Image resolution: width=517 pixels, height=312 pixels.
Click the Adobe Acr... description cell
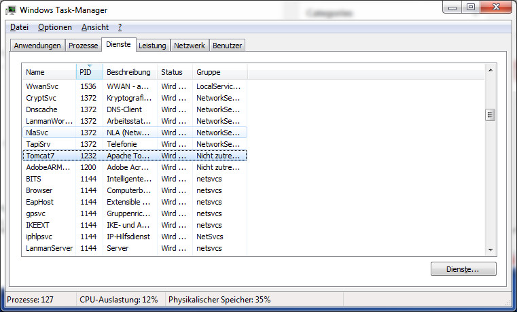pyautogui.click(x=128, y=167)
